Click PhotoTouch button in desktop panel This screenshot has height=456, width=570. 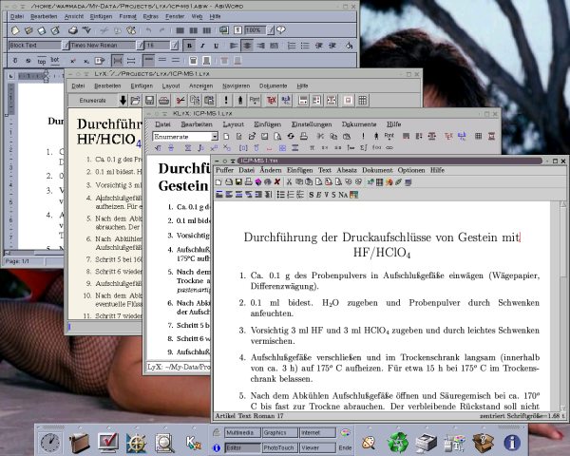tap(279, 448)
